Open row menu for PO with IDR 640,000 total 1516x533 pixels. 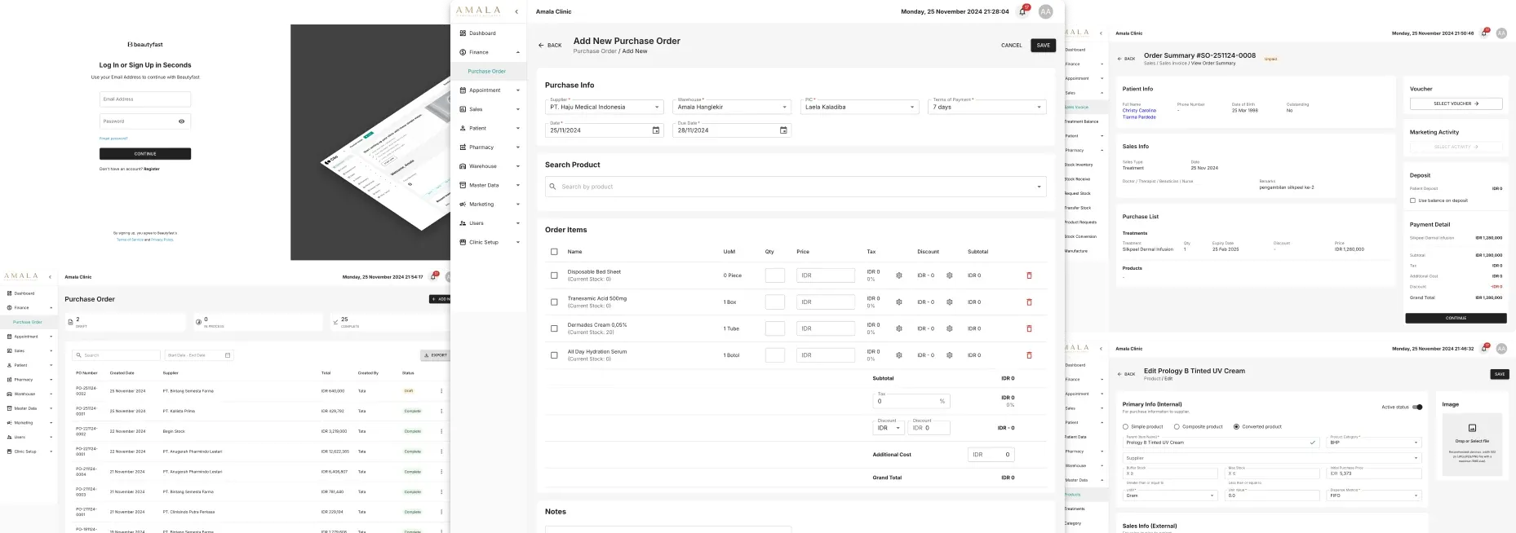pos(441,391)
